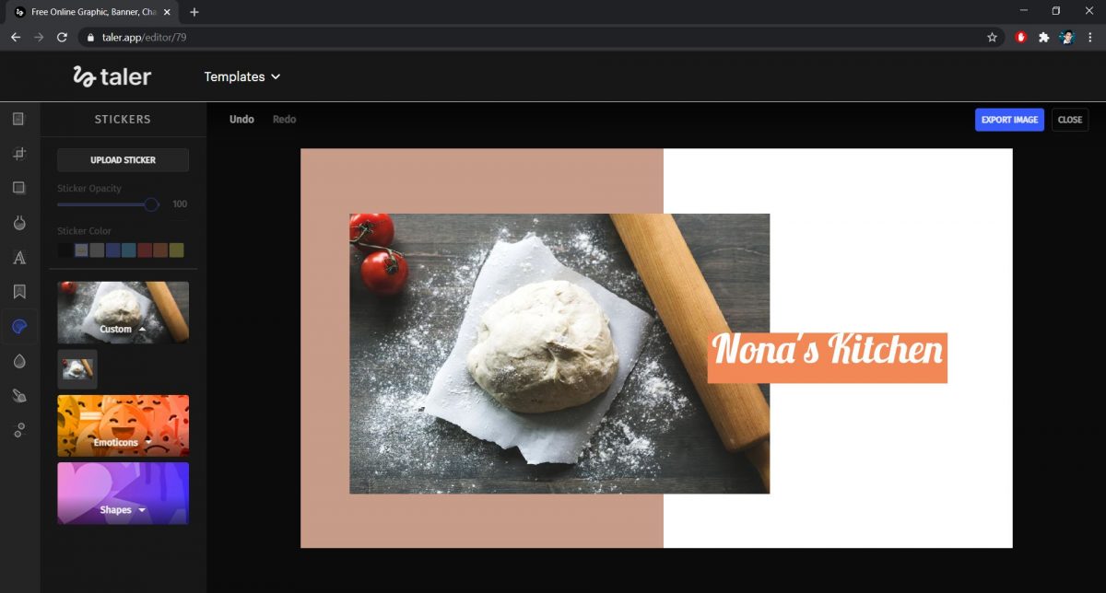Select the Crop tool in the sidebar

pyautogui.click(x=19, y=153)
